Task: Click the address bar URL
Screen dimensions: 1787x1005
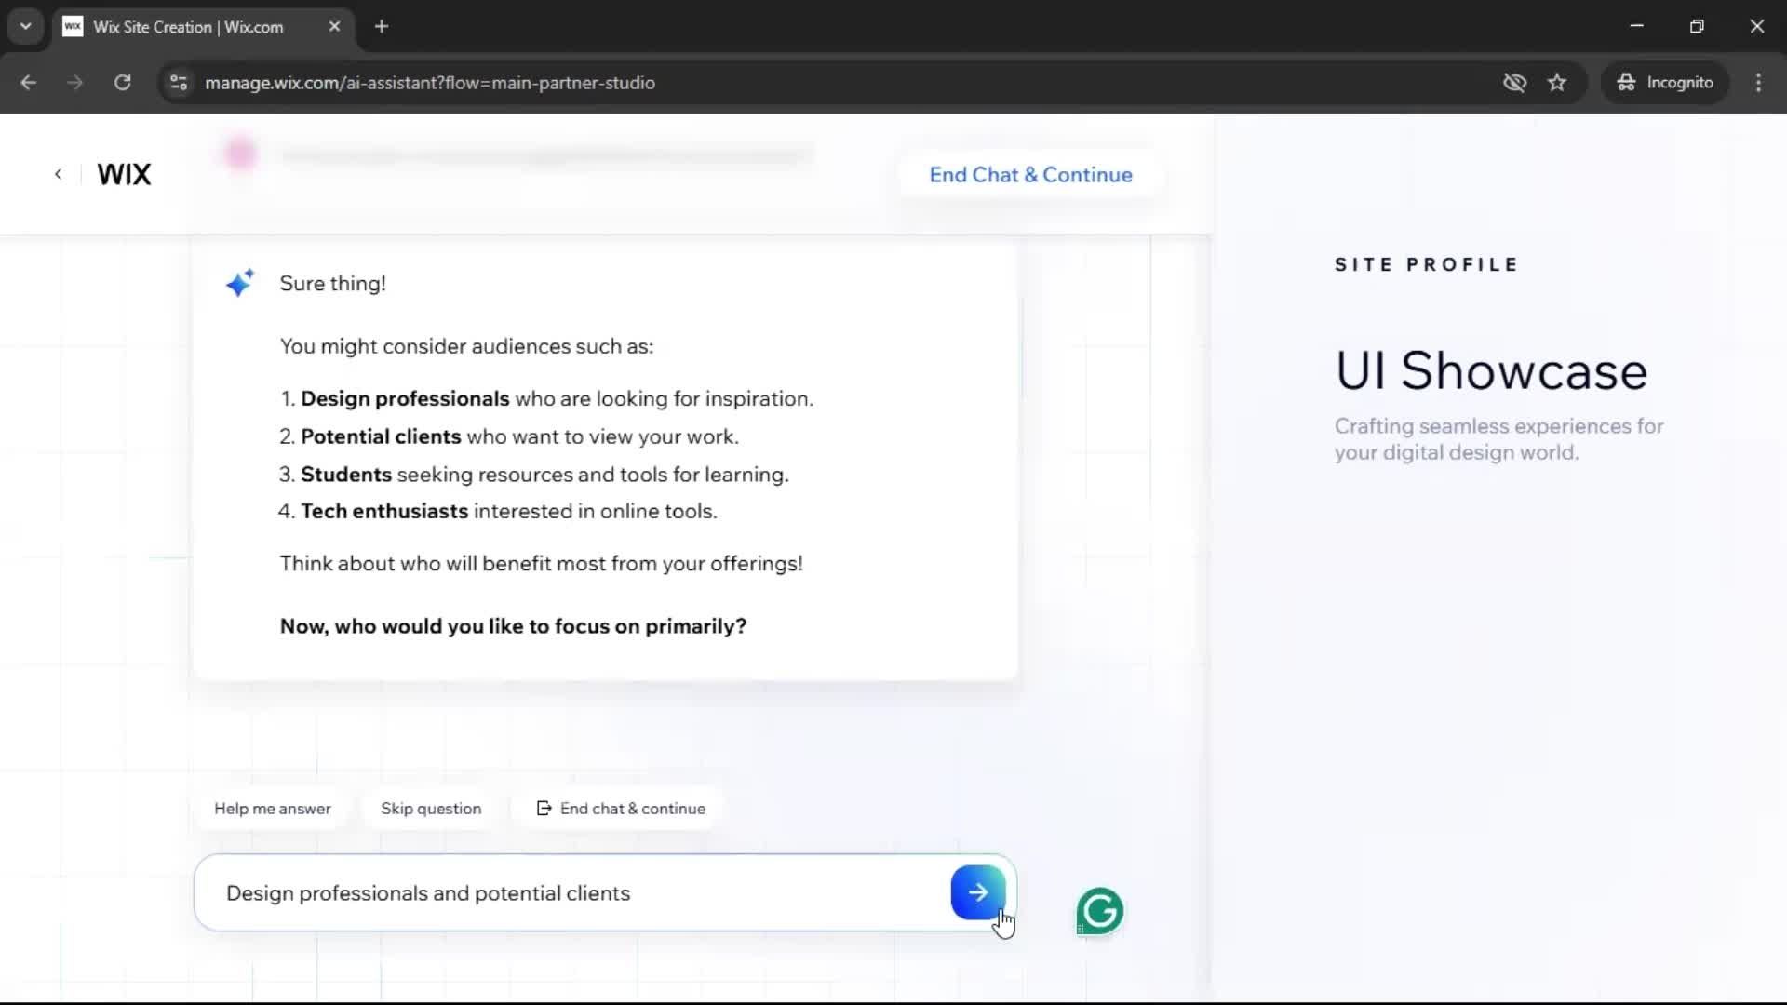Action: [x=430, y=83]
